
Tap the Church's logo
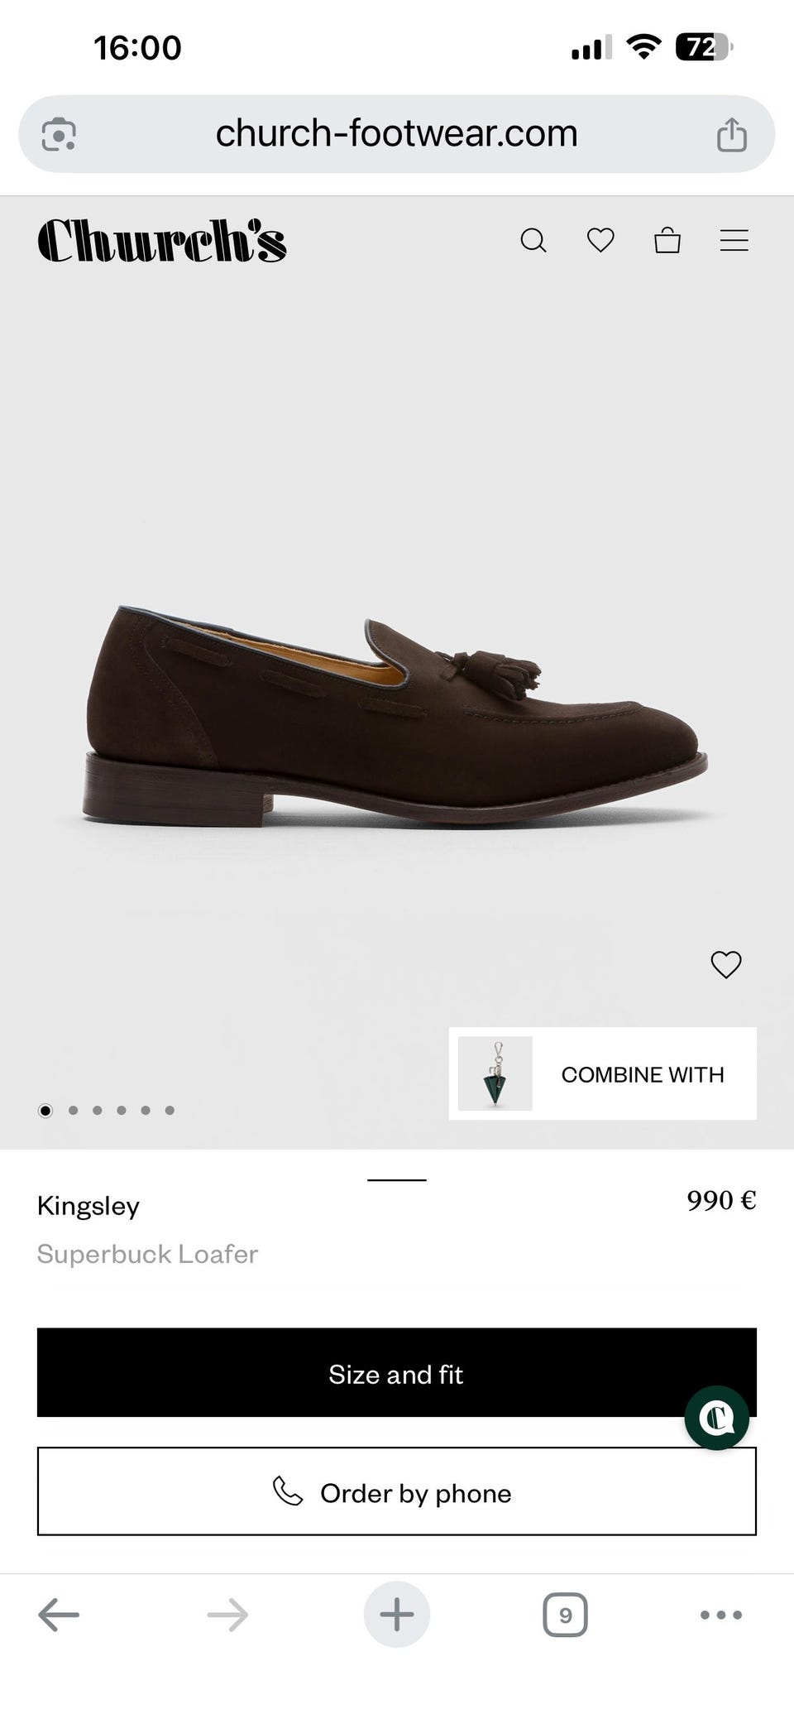tap(162, 240)
